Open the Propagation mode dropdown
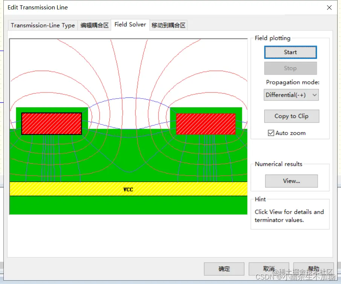 tap(291, 95)
